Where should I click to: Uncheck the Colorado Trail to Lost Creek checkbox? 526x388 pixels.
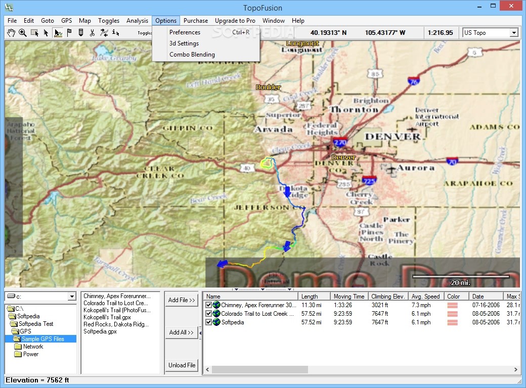[x=209, y=314]
